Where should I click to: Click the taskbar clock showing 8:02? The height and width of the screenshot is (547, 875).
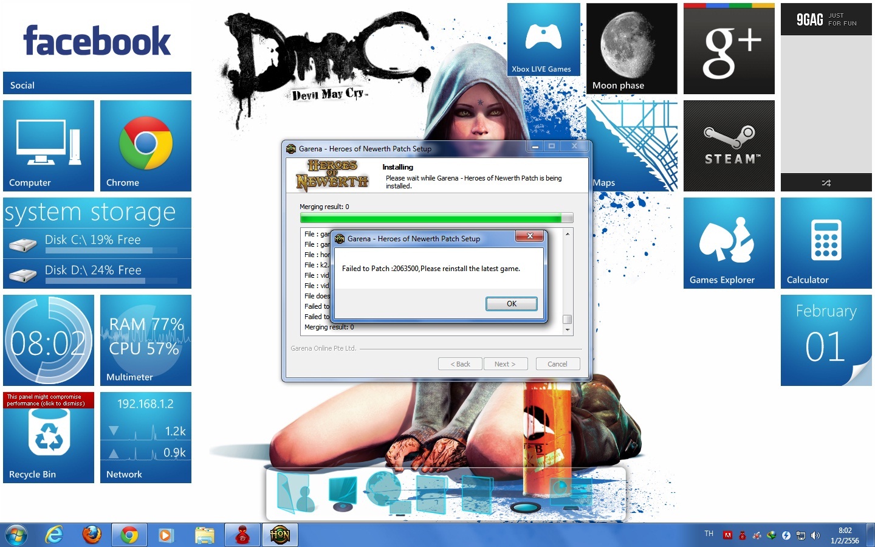coord(845,535)
